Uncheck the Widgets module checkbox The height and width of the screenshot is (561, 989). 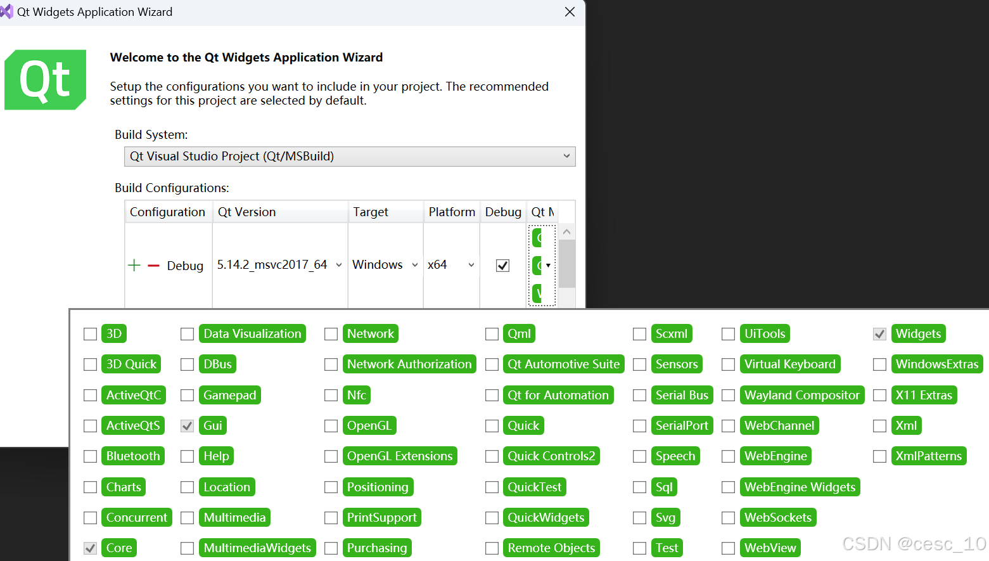click(879, 334)
